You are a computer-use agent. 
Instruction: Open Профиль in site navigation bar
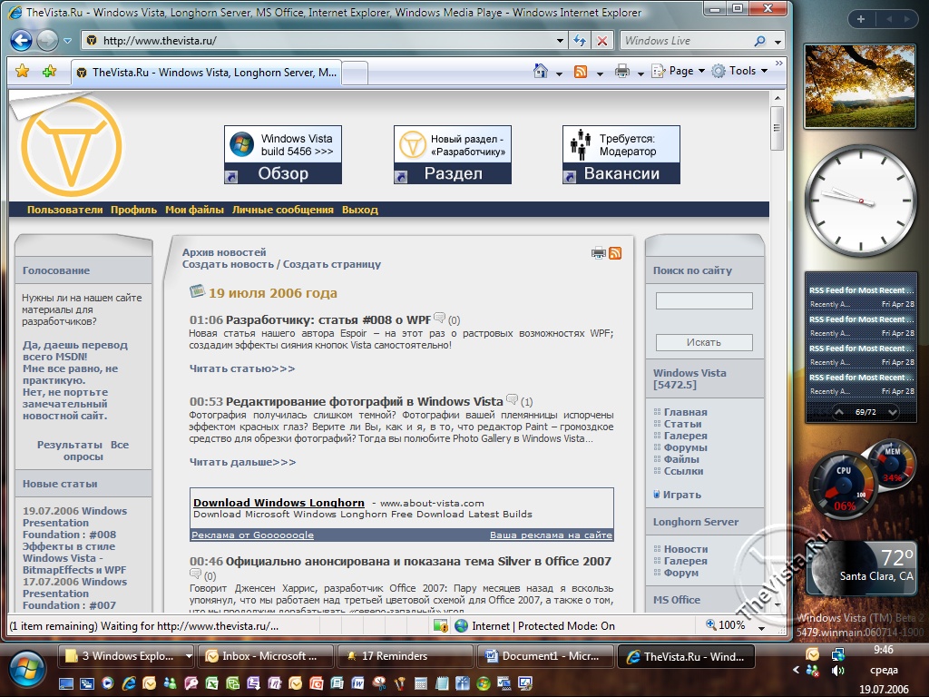[133, 210]
